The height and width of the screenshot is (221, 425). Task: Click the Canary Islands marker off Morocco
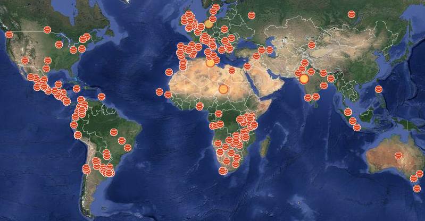169,72
